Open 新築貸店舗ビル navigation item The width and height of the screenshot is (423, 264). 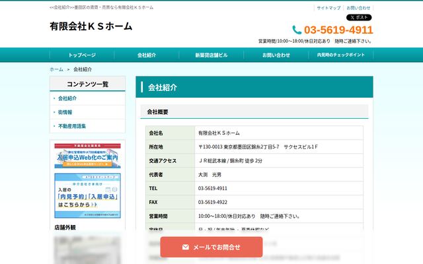coord(211,55)
